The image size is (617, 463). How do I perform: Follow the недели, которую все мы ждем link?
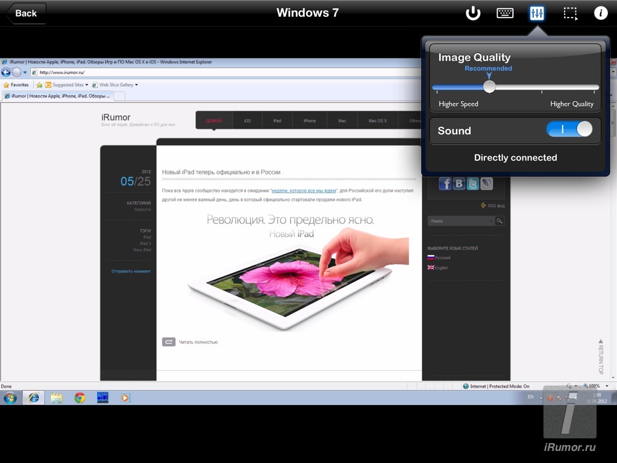click(x=304, y=191)
